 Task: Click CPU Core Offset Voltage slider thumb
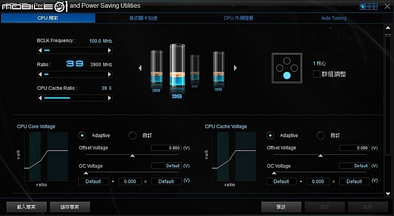click(132, 156)
